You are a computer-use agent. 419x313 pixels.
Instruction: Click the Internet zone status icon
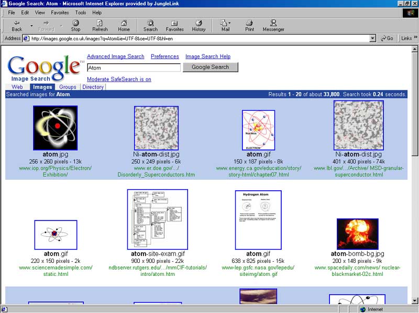pos(362,309)
